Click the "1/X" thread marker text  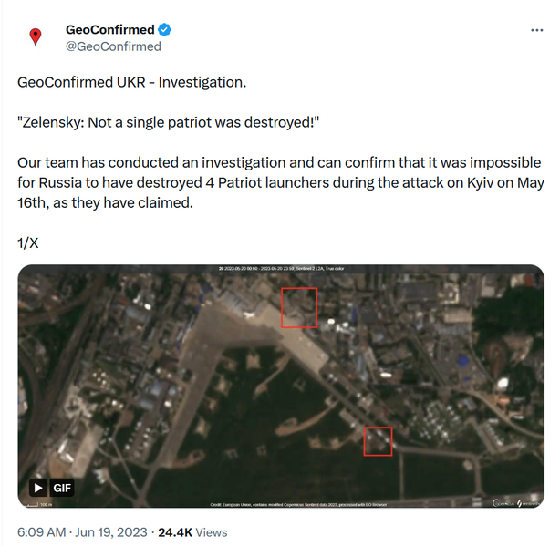[x=29, y=243]
